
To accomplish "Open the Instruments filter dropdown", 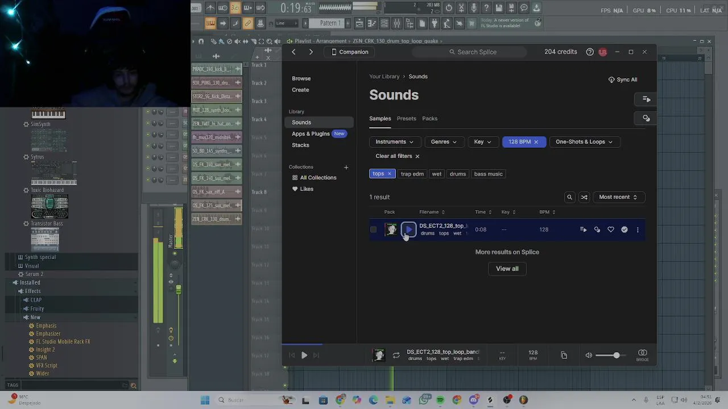I will (394, 142).
